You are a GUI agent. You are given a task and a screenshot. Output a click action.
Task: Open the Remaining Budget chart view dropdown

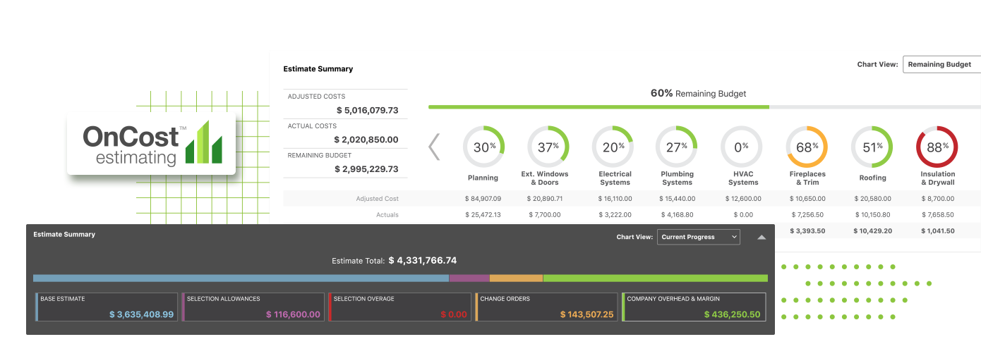click(941, 64)
